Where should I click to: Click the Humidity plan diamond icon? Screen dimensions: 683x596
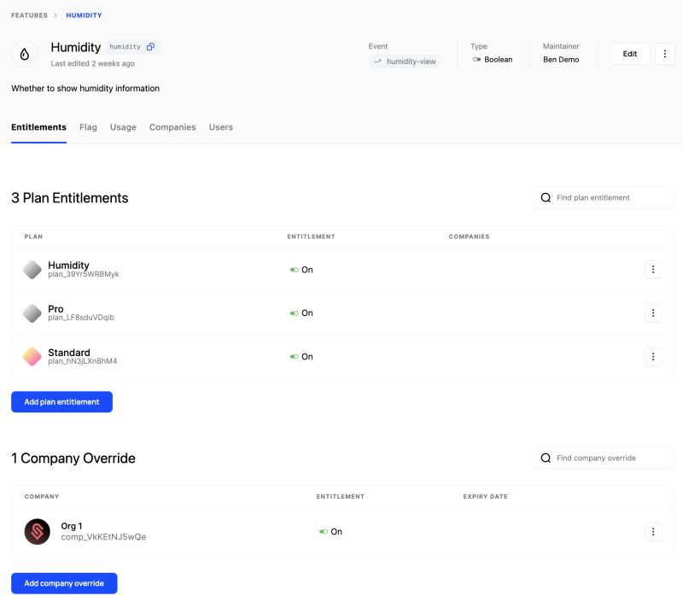32,270
